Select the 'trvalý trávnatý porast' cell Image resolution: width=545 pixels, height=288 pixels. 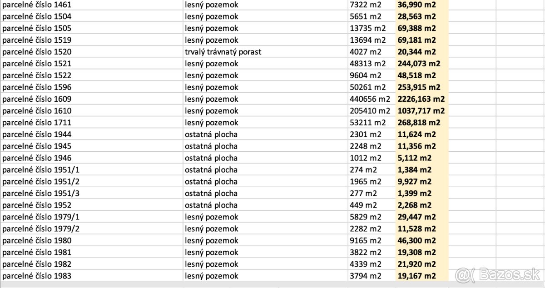coord(223,52)
